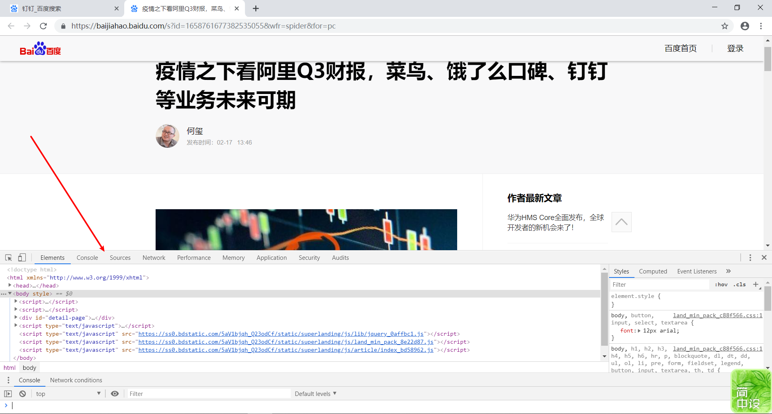Click the page vertical scrollbar thumb
Viewport: 772px width, 414px height.
pos(768,59)
